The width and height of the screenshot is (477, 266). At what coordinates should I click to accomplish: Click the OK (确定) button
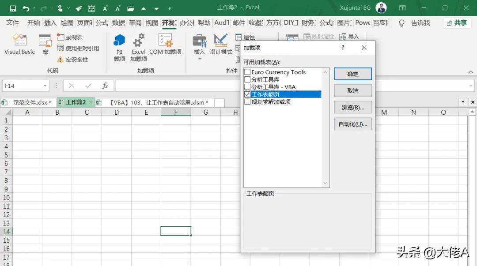pos(353,74)
